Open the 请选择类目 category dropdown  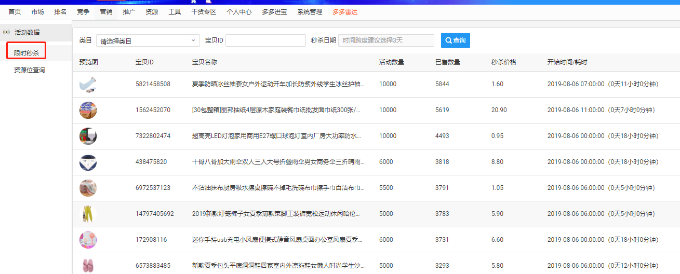click(x=148, y=40)
